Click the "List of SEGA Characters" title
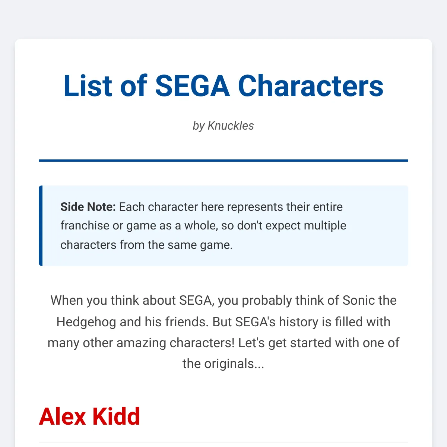 223,86
